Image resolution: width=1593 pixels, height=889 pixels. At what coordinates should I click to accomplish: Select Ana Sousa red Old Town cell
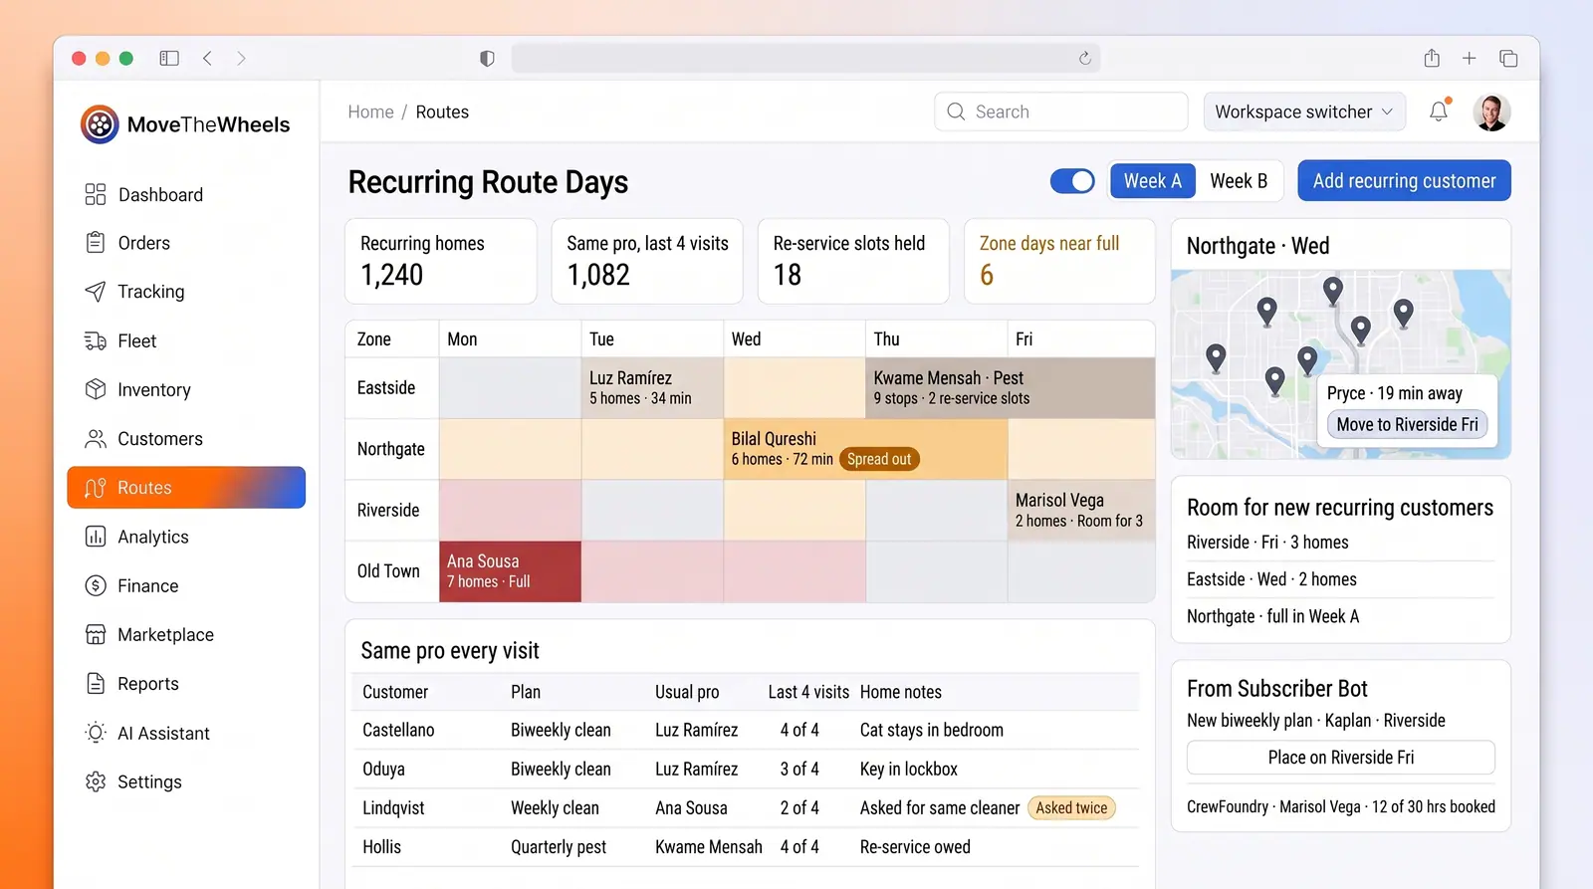click(x=510, y=571)
